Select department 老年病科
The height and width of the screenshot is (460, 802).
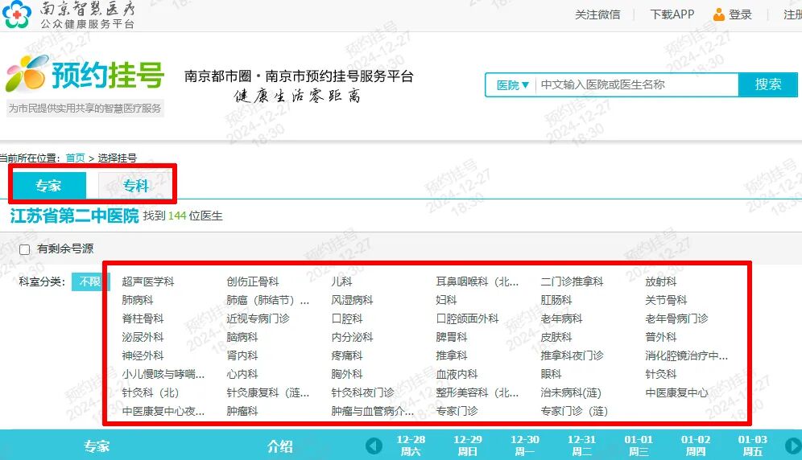click(x=561, y=318)
